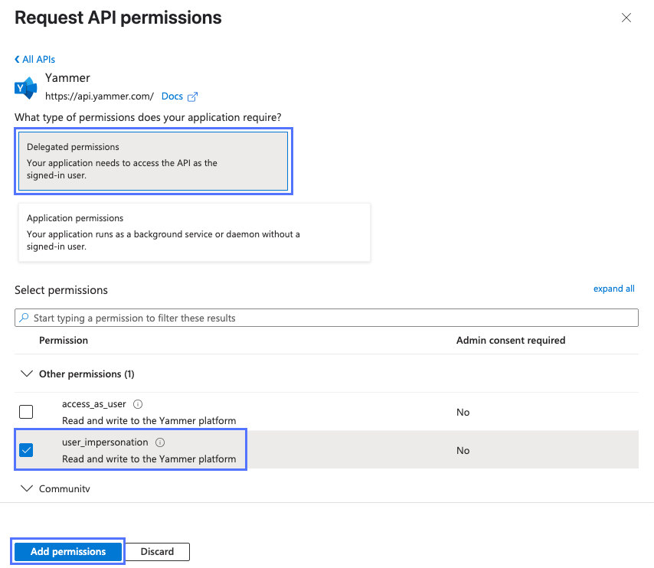
Task: Click the back chevron before All APIs
Action: [x=17, y=59]
